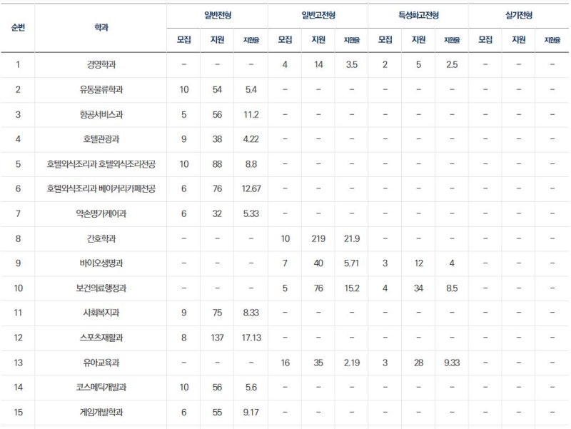This screenshot has width=571, height=429.
Task: Click the 8.8 ratio value
Action: click(251, 164)
